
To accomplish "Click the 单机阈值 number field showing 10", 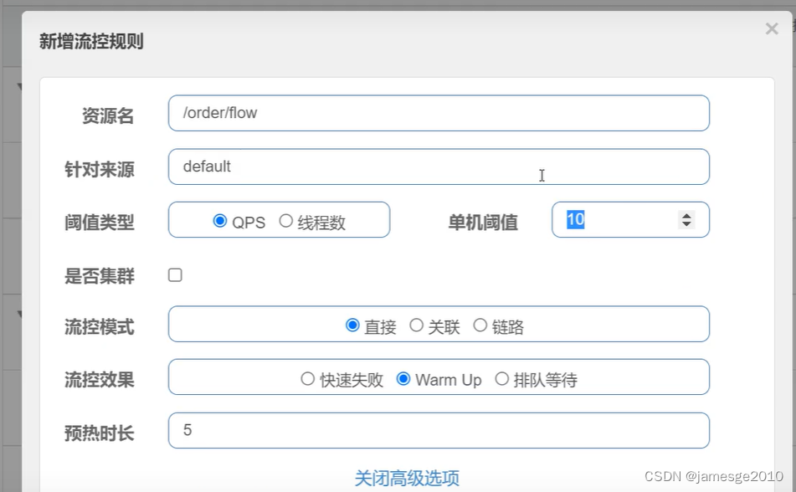I will [x=630, y=219].
